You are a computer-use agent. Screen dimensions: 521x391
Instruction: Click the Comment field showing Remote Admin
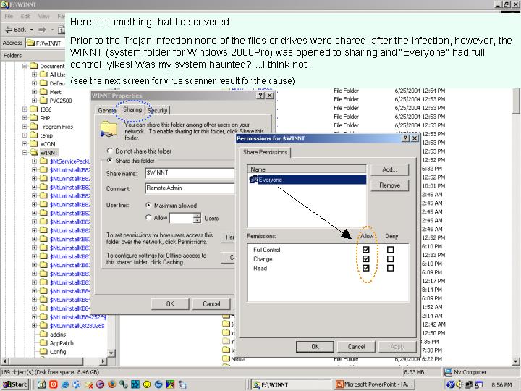[x=190, y=188]
